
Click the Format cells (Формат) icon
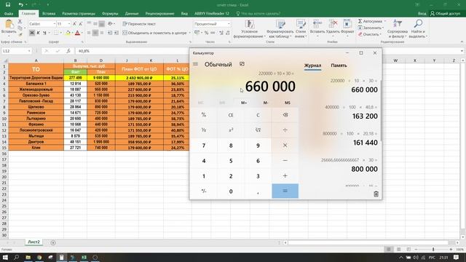[x=347, y=24]
